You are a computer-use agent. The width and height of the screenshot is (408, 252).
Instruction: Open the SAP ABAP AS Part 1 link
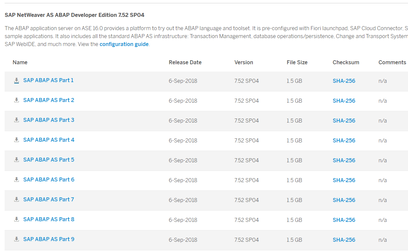[48, 80]
